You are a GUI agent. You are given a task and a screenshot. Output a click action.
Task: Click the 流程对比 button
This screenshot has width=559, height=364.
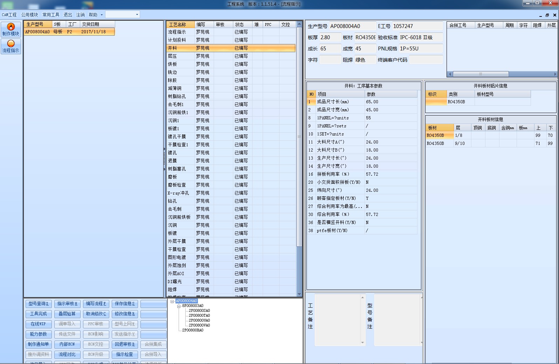[67, 355]
